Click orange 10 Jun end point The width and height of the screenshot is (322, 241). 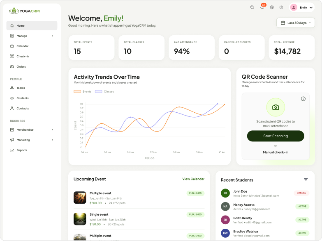225,105
